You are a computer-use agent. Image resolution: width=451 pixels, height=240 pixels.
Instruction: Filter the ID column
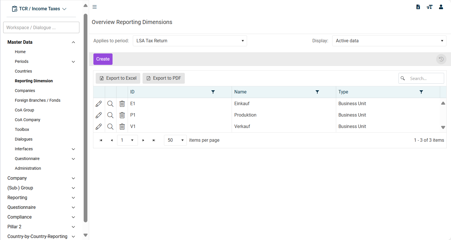(213, 92)
